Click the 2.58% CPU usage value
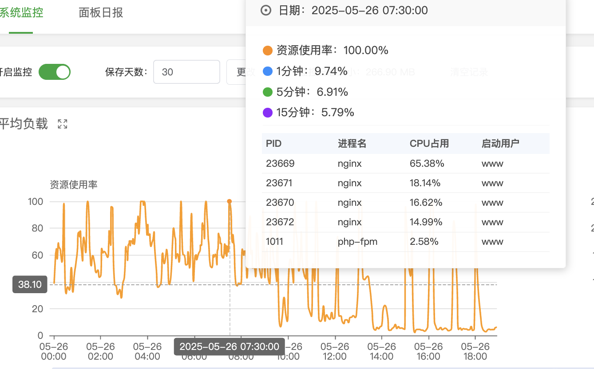Screen dimensions: 594x369 424,242
